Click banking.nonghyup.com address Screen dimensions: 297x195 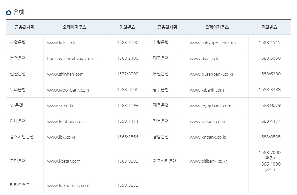tap(70, 58)
